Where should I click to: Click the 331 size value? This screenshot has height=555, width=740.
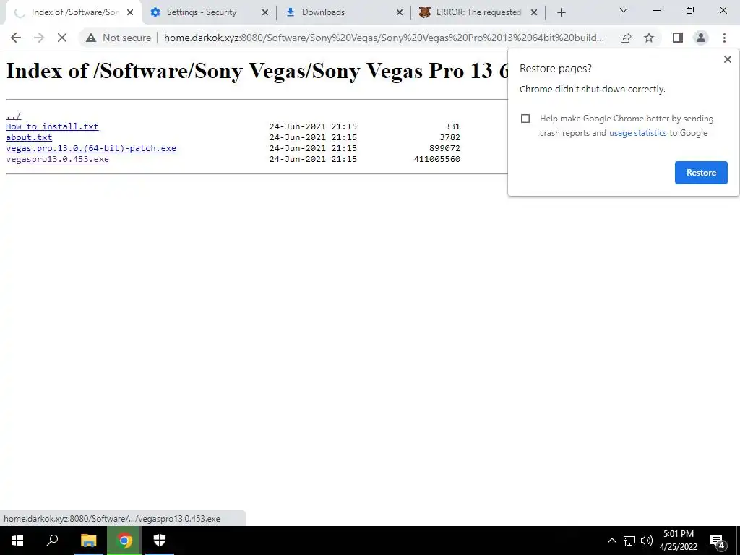point(452,126)
